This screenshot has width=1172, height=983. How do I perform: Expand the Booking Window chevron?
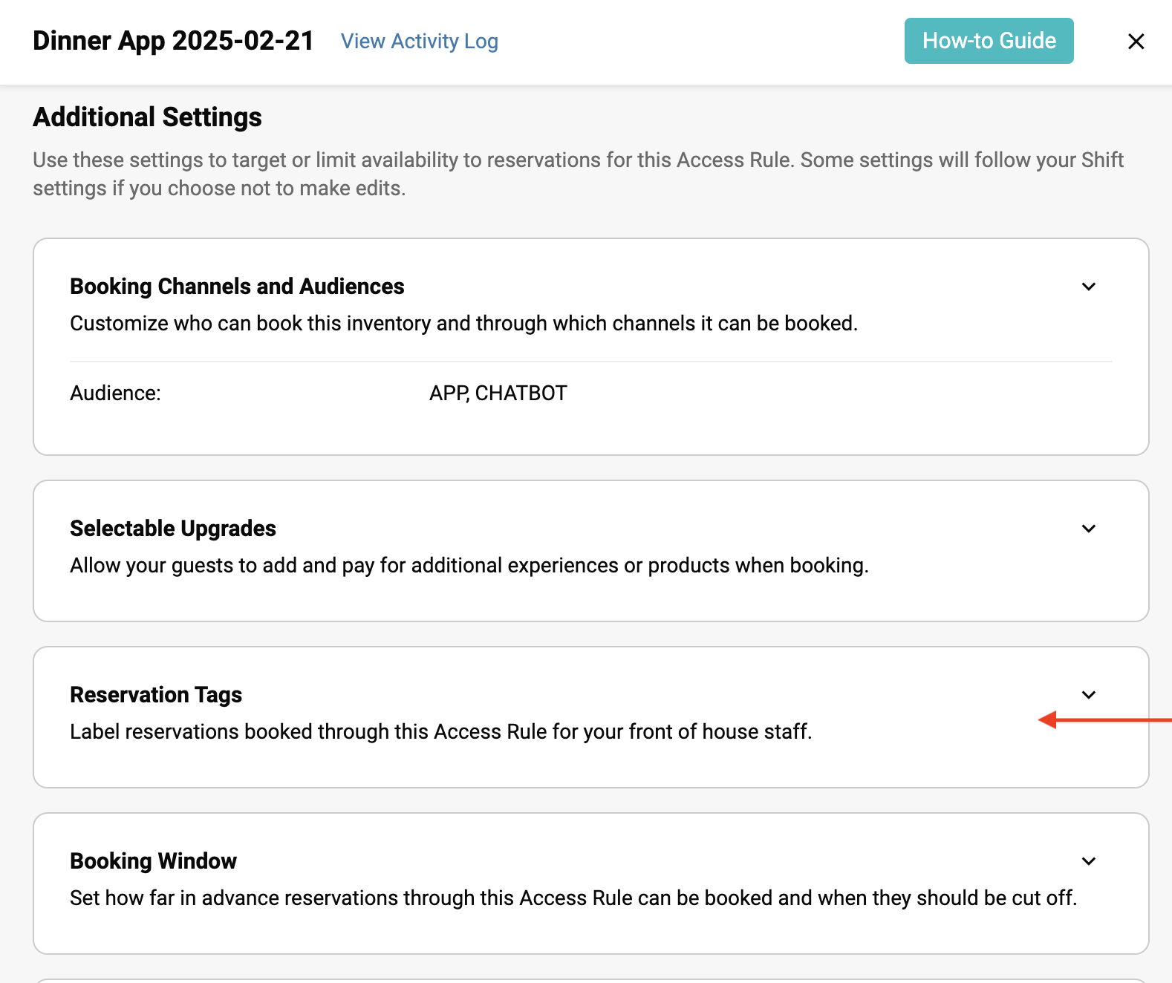[1088, 861]
